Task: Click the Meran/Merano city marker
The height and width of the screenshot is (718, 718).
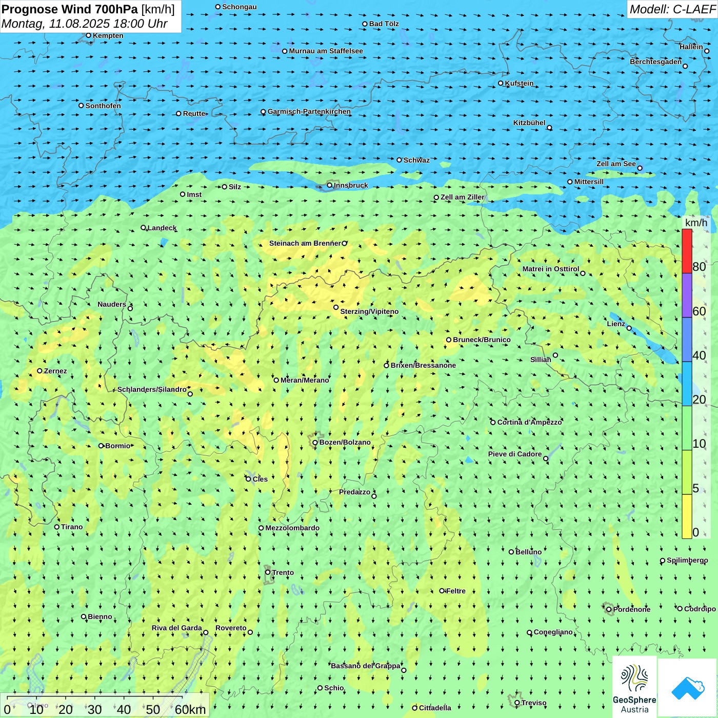Action: (x=276, y=380)
